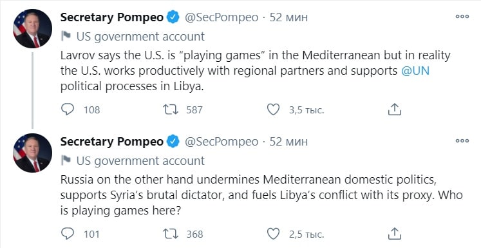
Task: Click the flag icon on second tweet label
Action: (x=66, y=160)
